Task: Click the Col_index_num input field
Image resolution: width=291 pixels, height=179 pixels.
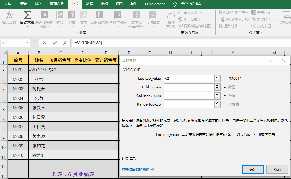Action: click(x=189, y=96)
